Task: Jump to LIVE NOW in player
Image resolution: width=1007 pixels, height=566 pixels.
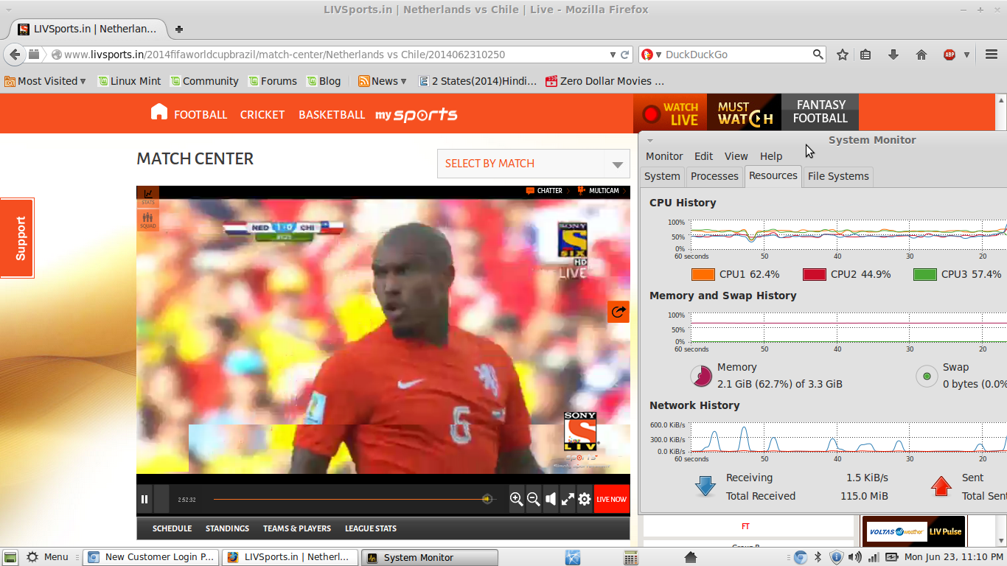Action: pos(612,499)
